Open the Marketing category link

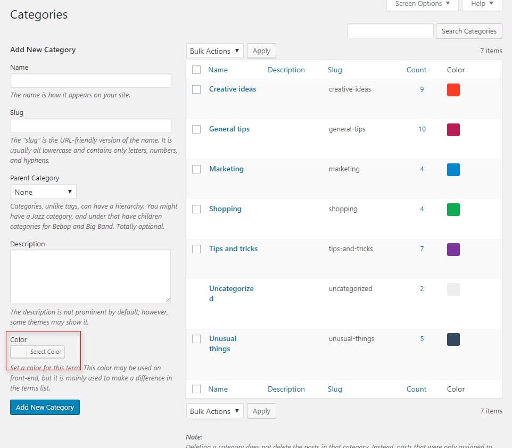[x=226, y=169]
